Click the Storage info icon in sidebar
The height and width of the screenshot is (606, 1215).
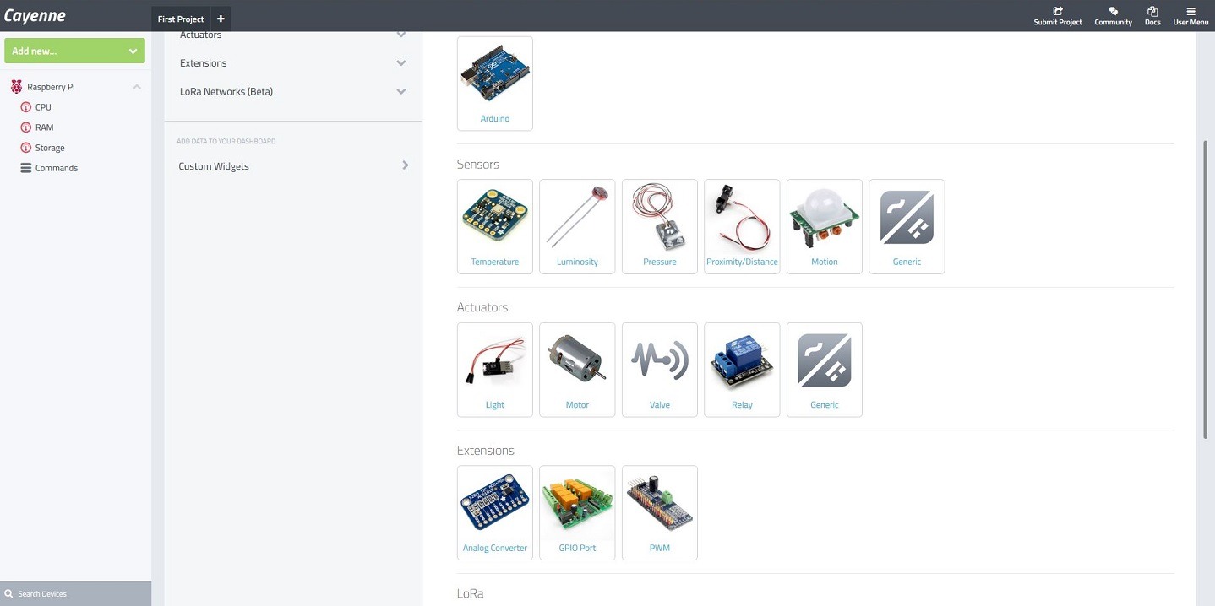(25, 148)
